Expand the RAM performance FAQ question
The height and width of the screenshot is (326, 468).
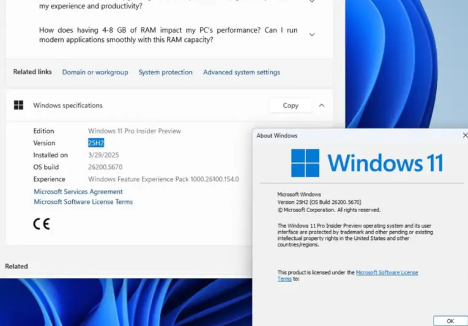(312, 35)
